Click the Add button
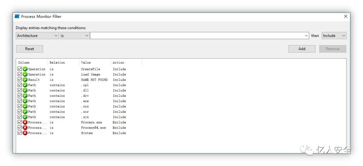Screen dimensions: 363x166 (302, 49)
